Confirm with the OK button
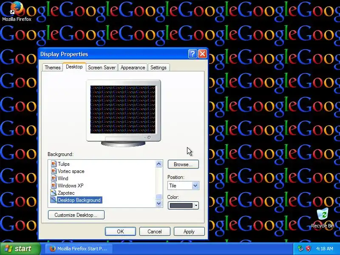 [120, 231]
